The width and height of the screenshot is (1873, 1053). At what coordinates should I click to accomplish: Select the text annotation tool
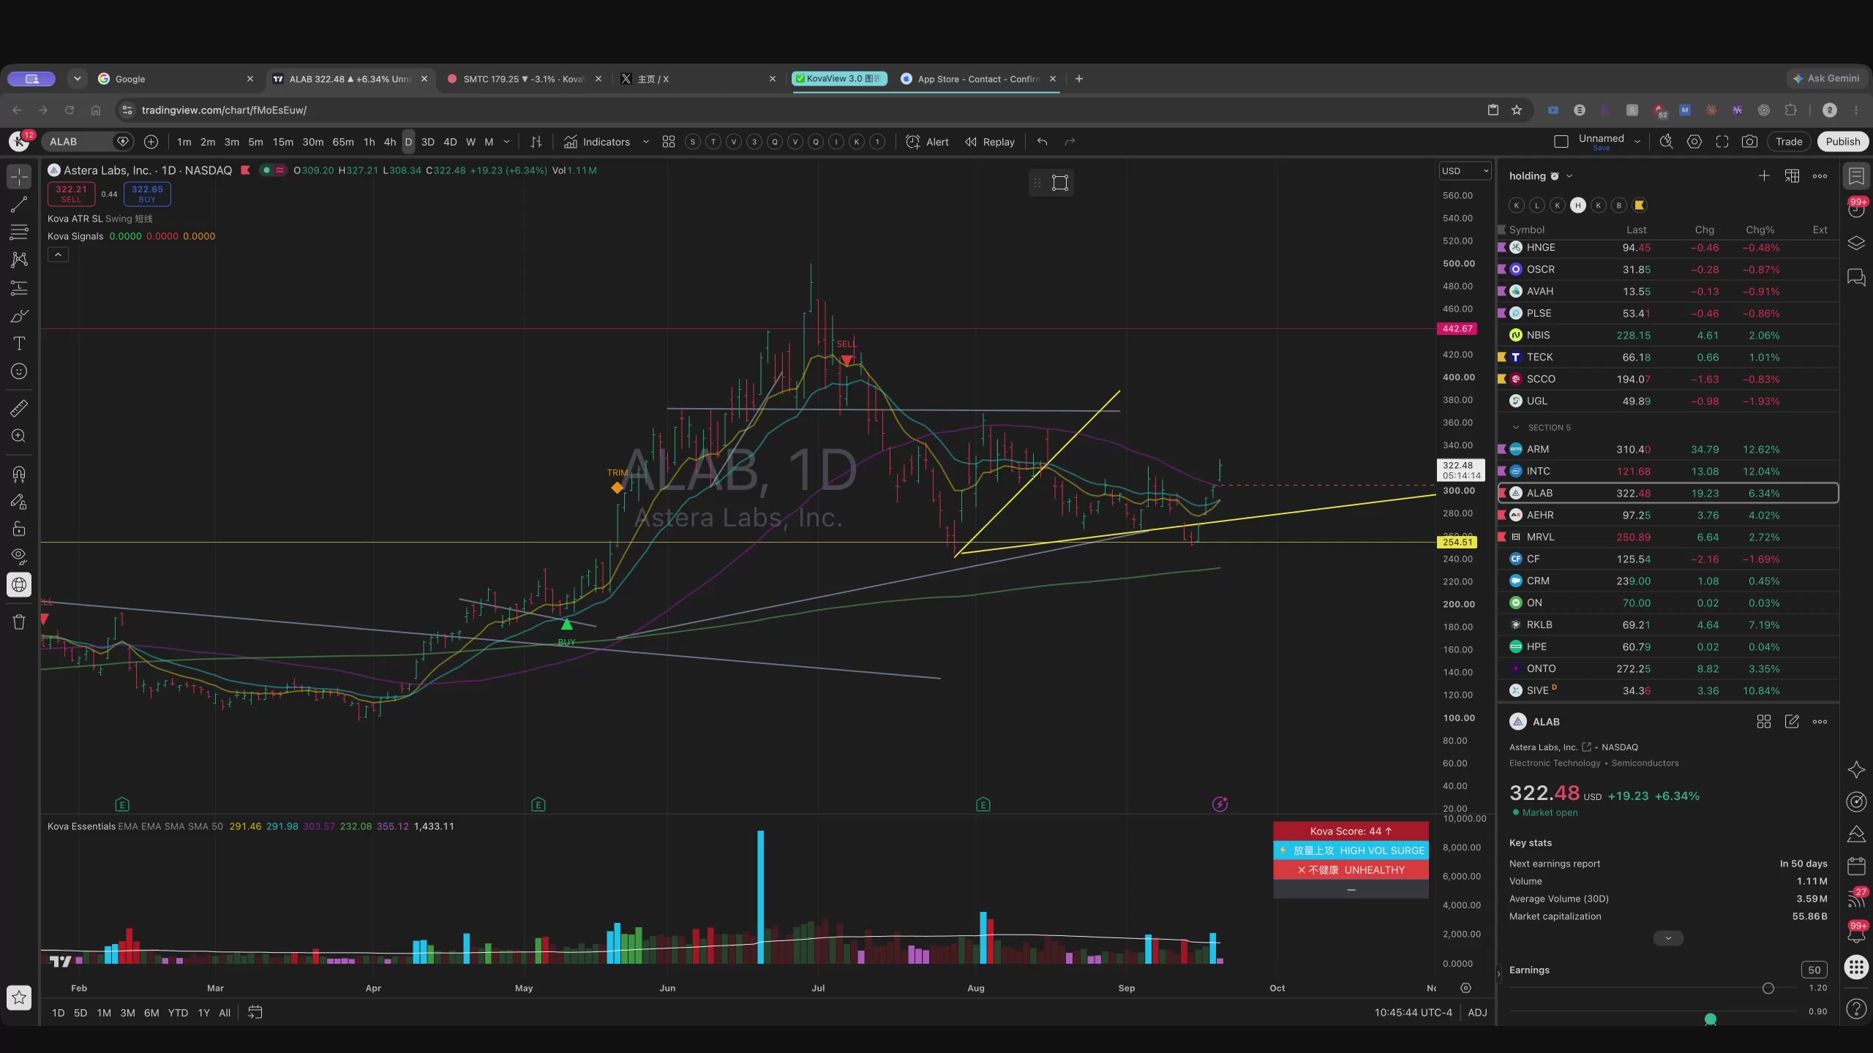(19, 344)
